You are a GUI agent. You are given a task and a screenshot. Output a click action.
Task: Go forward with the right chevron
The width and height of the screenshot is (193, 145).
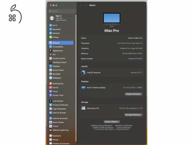pyautogui.click(x=86, y=5)
